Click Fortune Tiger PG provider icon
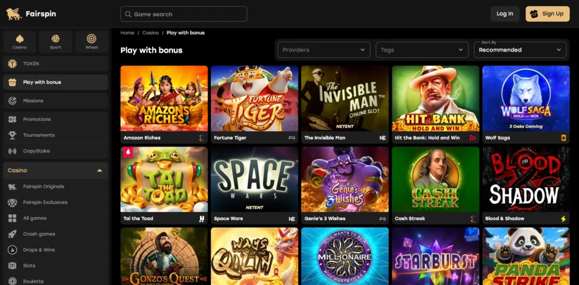This screenshot has height=285, width=579. (x=292, y=138)
